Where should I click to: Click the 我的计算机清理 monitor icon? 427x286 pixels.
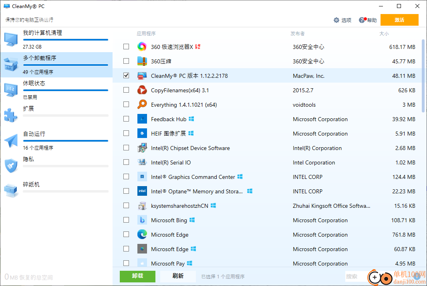click(x=11, y=40)
